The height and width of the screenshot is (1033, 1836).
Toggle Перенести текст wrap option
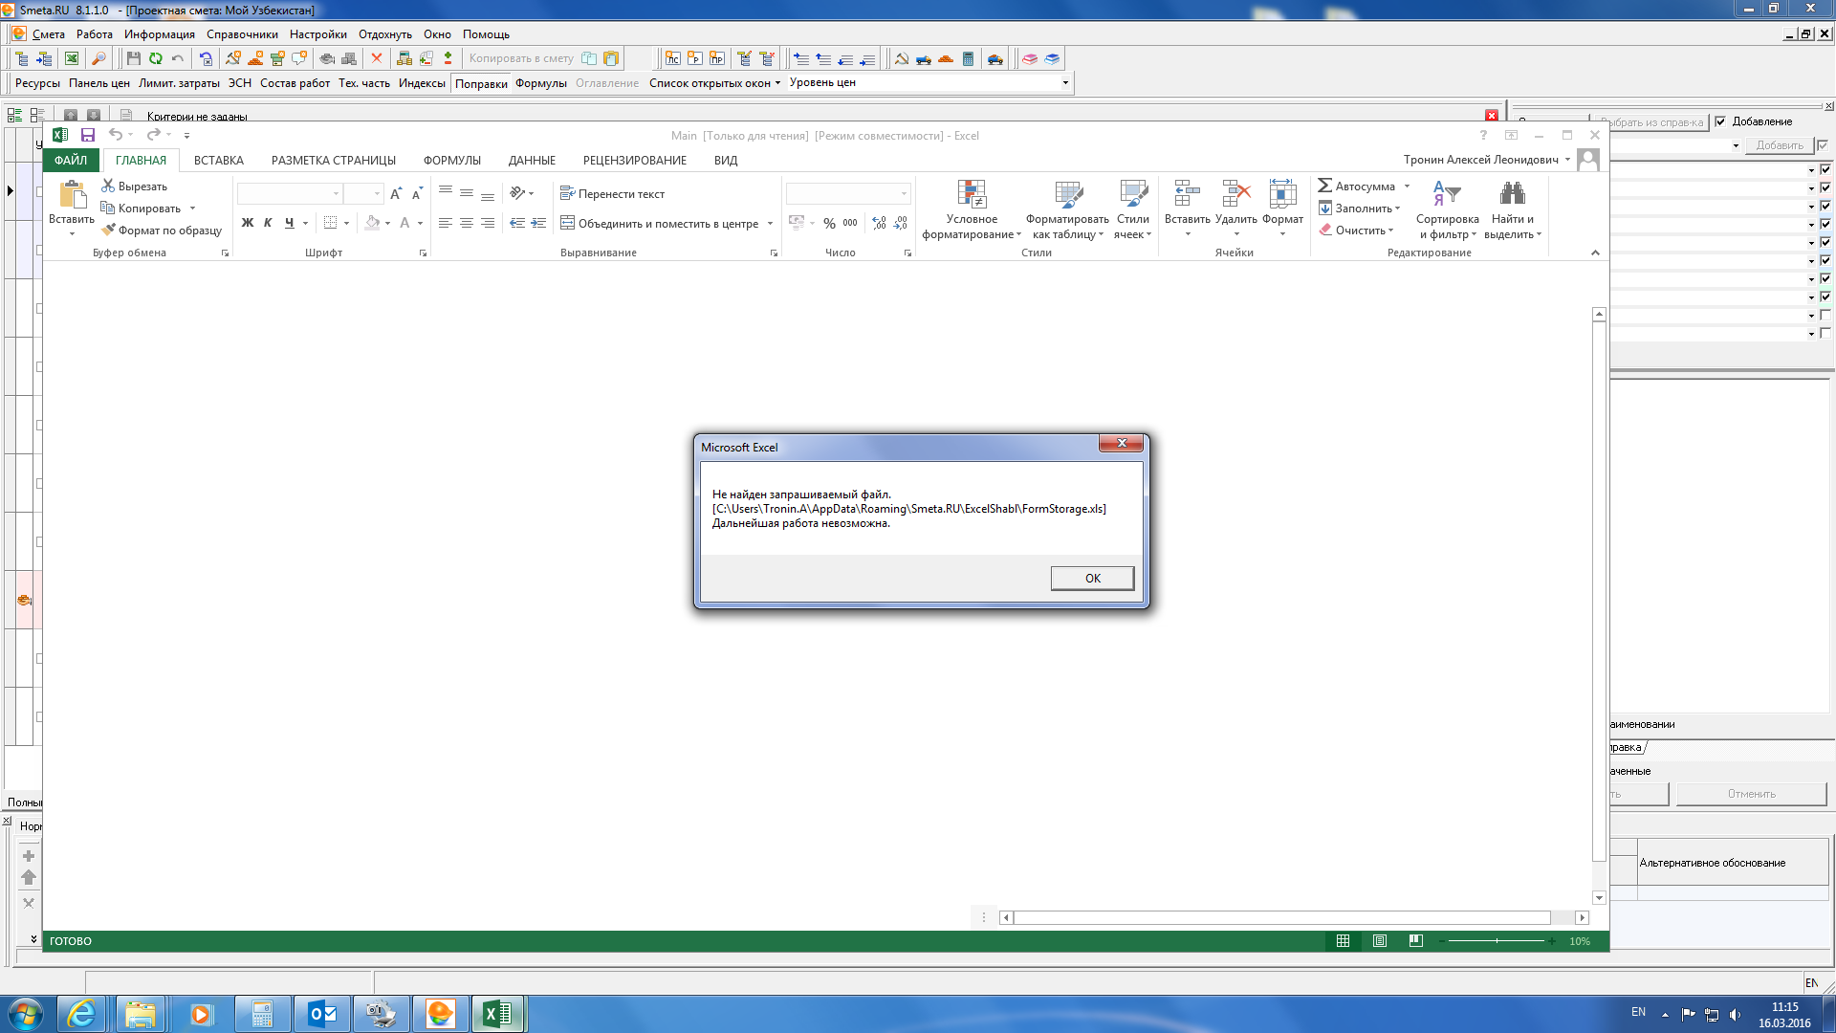pyautogui.click(x=612, y=193)
